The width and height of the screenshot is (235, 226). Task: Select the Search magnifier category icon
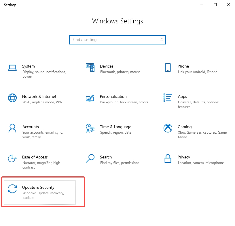tap(90, 158)
